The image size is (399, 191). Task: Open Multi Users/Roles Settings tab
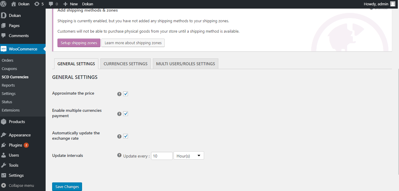[x=185, y=64]
